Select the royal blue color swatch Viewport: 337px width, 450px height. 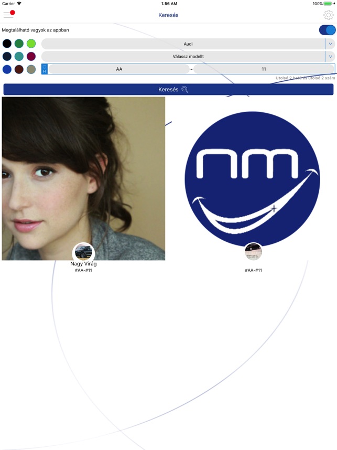7,69
